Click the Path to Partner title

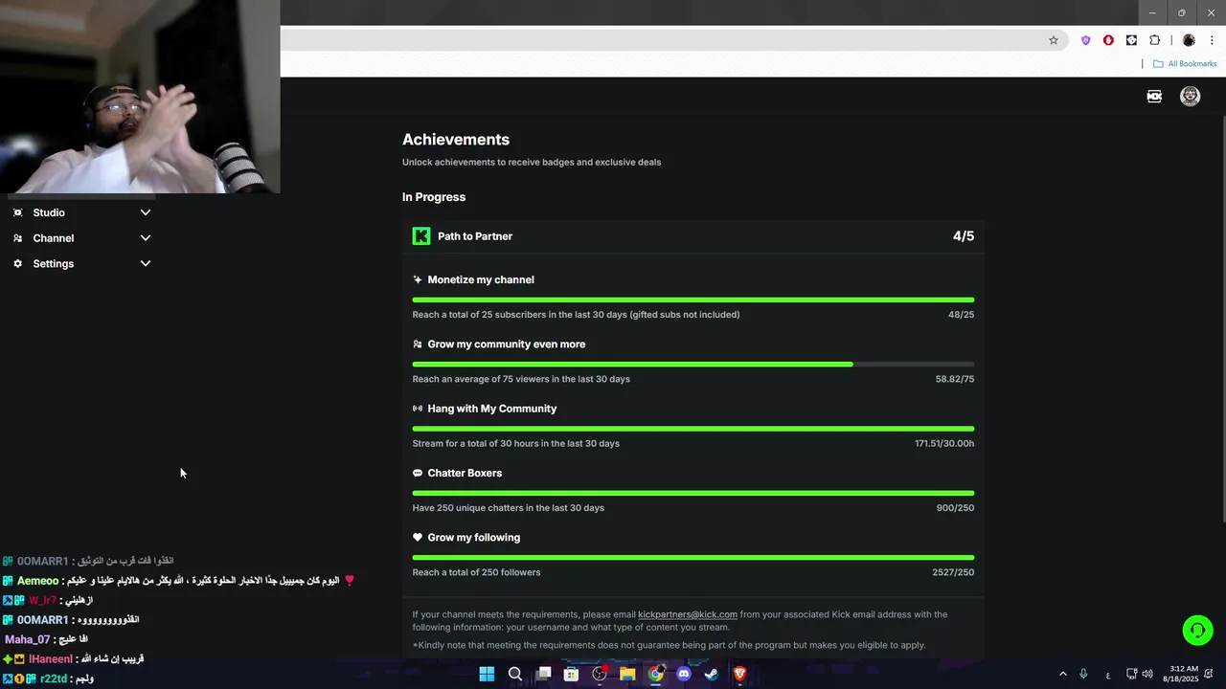(475, 236)
